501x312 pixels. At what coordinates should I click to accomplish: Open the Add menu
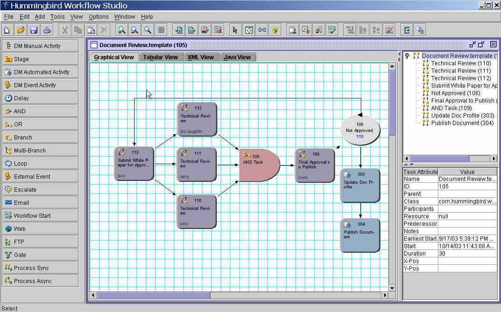point(40,17)
